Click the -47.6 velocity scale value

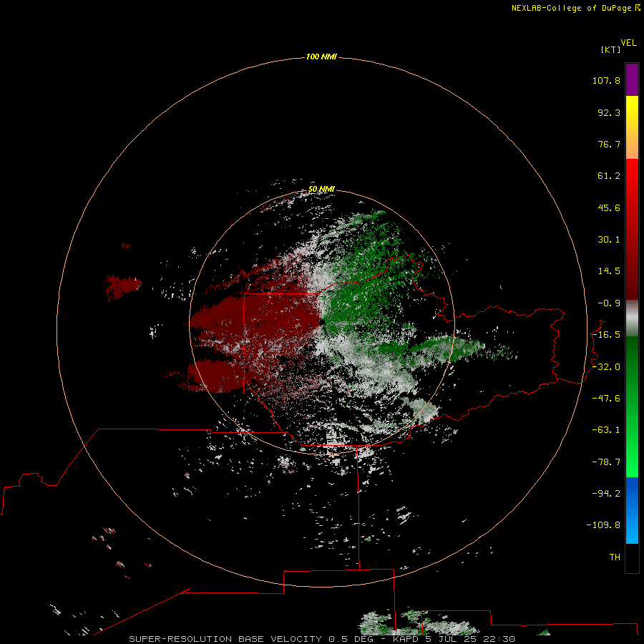coord(606,399)
